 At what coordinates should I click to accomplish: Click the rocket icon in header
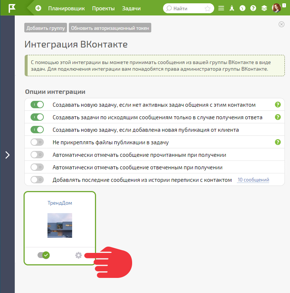[232, 8]
